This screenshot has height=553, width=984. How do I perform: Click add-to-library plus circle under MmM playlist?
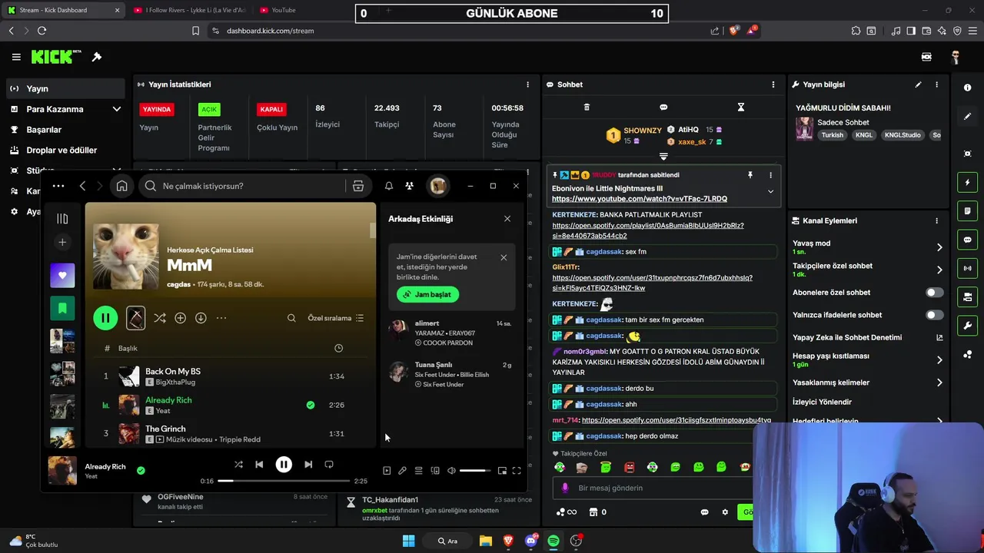pyautogui.click(x=180, y=318)
